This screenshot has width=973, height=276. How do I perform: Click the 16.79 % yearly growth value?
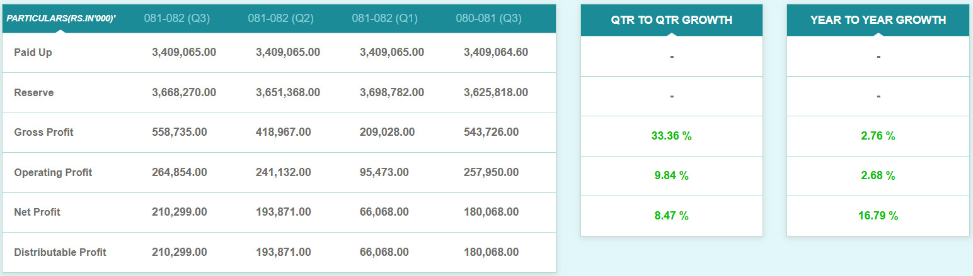[x=878, y=216]
